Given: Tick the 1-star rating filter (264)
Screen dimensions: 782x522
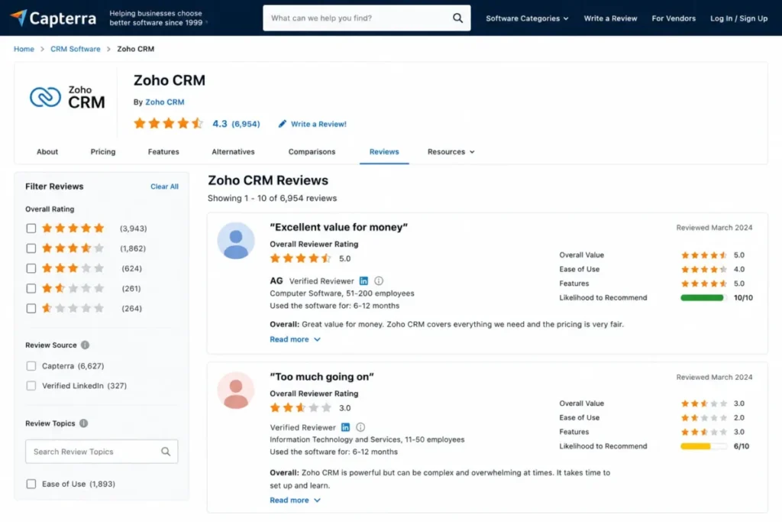Looking at the screenshot, I should click(31, 309).
